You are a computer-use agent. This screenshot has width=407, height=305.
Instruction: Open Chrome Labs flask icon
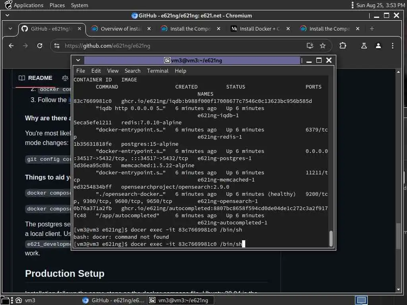pos(364,46)
